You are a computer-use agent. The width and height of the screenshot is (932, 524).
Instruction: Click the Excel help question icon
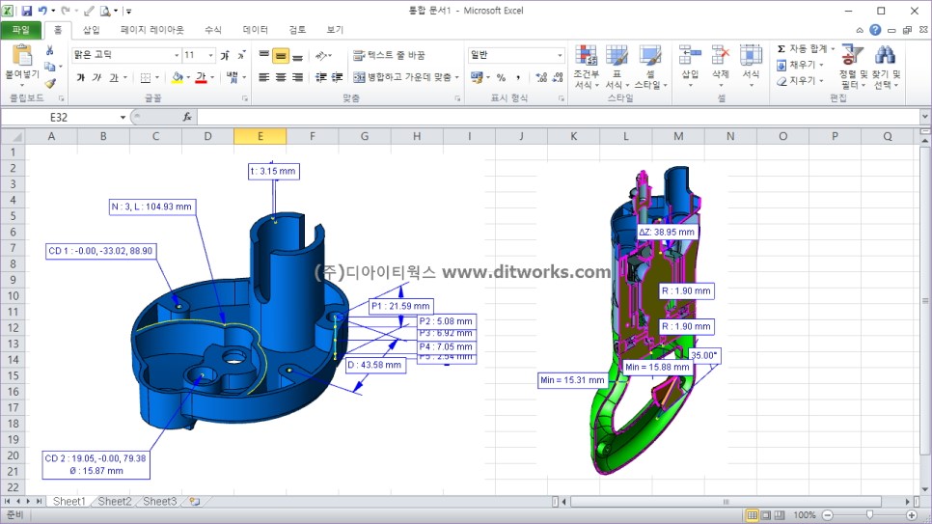coord(875,30)
